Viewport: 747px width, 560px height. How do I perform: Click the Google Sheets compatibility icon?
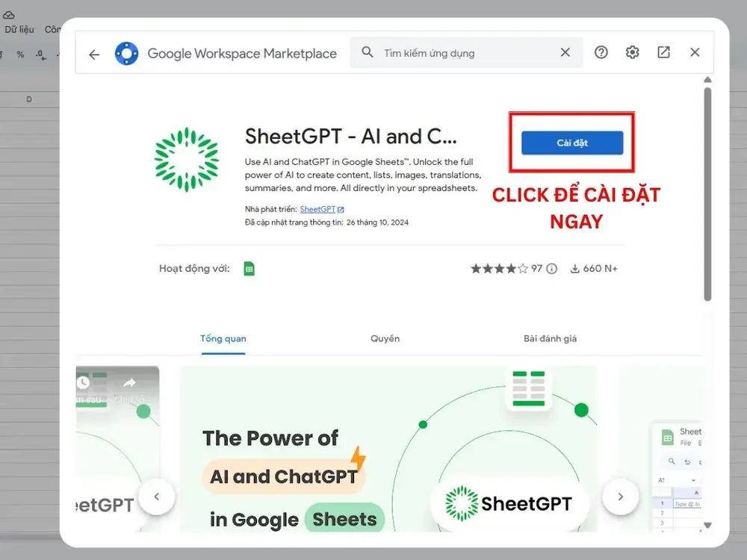pyautogui.click(x=249, y=269)
